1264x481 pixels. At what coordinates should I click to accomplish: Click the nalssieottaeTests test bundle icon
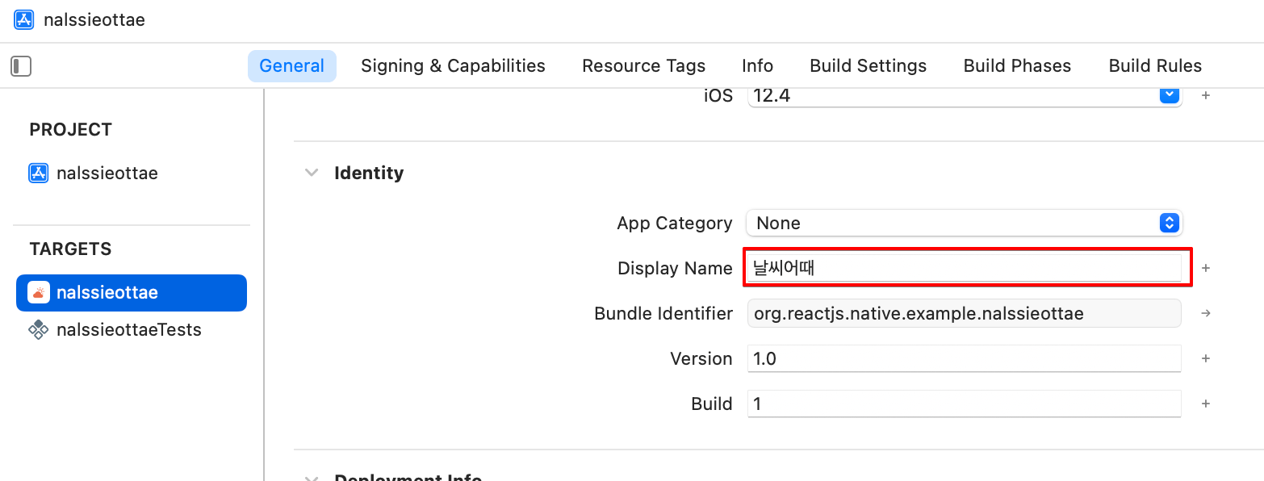[38, 330]
